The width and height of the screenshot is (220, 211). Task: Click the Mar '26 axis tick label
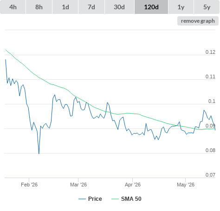[78, 185]
